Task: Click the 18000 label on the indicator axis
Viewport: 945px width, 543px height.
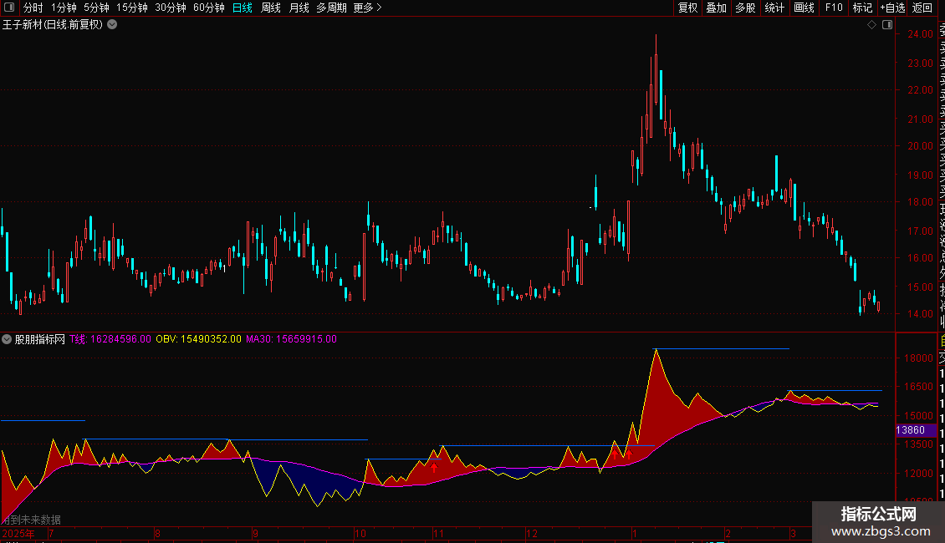Action: tap(918, 358)
